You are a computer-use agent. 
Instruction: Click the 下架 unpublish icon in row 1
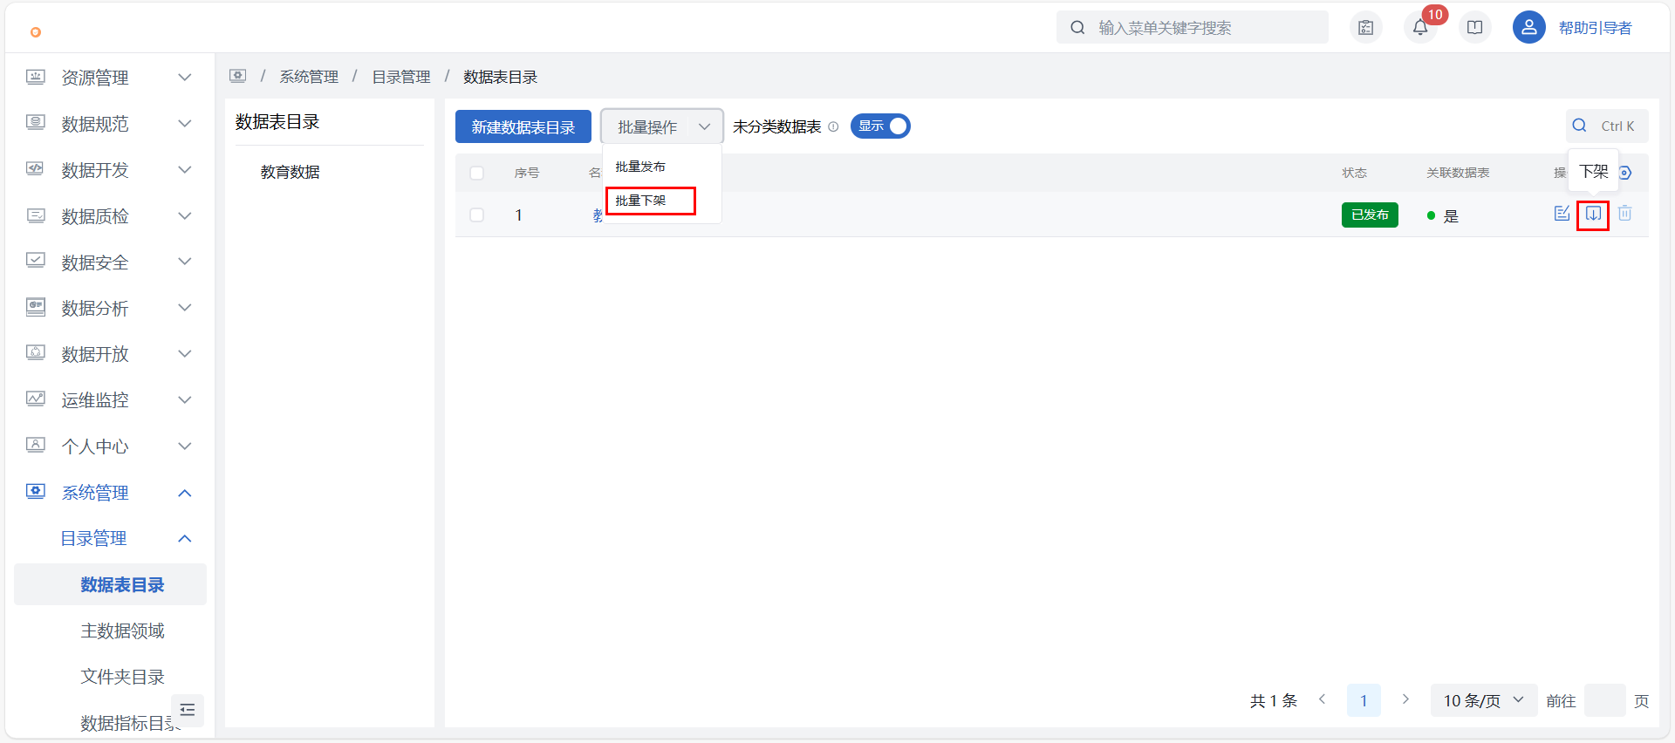click(1593, 214)
